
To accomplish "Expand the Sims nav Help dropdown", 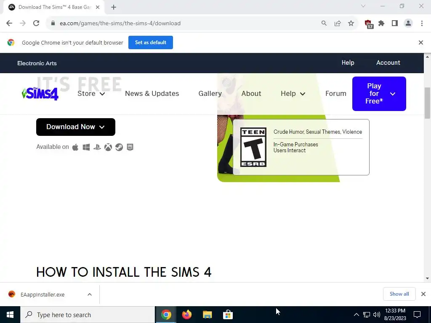I will click(x=293, y=94).
